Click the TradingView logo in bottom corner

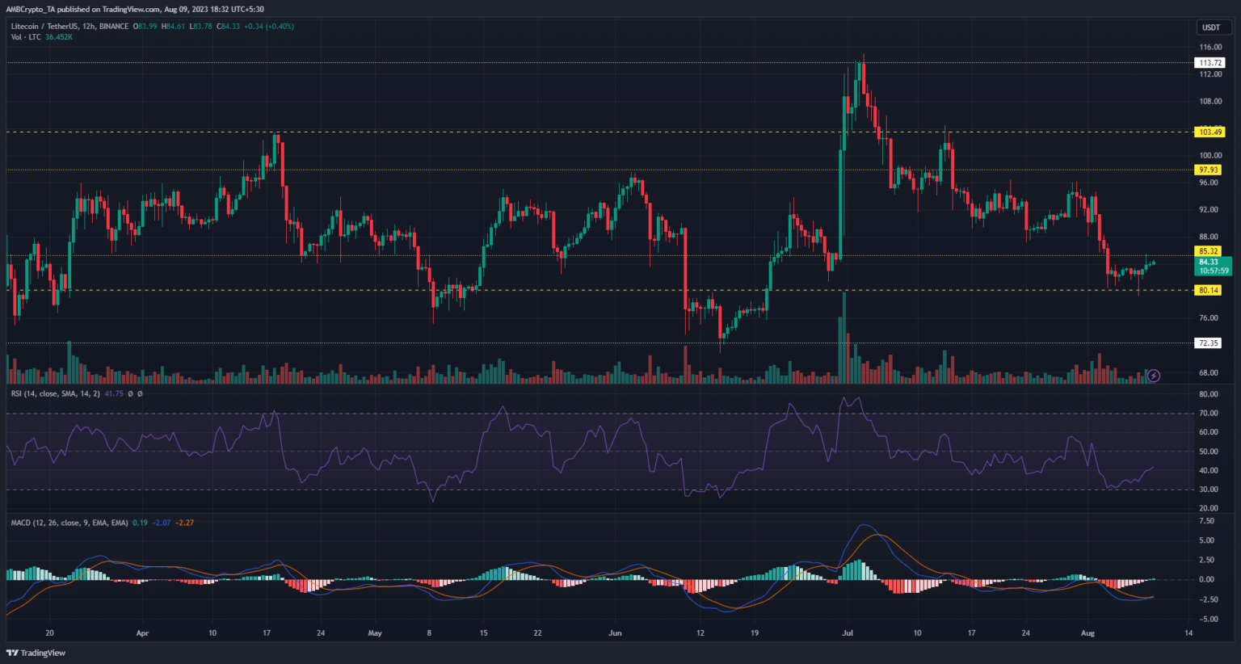[36, 653]
